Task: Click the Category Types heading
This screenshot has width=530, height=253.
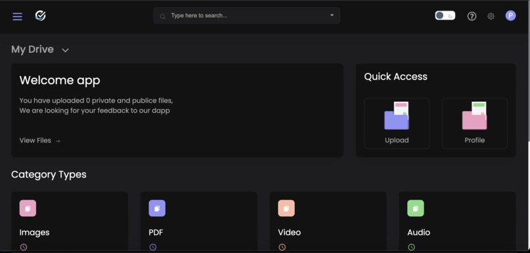Action: click(49, 175)
